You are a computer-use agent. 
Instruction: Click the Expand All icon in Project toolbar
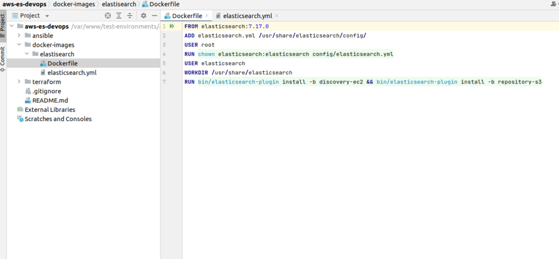pos(118,16)
